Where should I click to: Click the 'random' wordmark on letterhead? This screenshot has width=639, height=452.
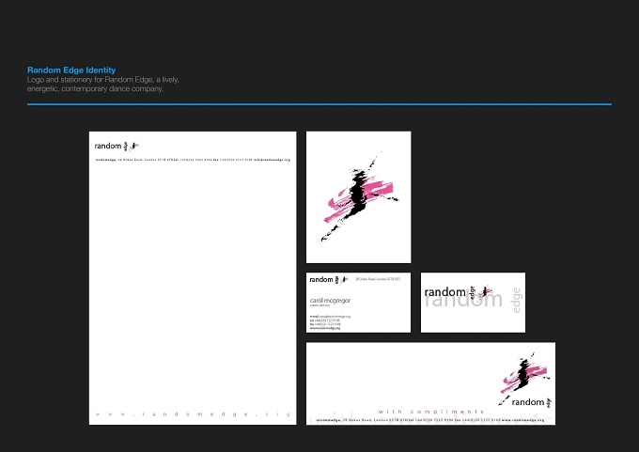click(108, 146)
